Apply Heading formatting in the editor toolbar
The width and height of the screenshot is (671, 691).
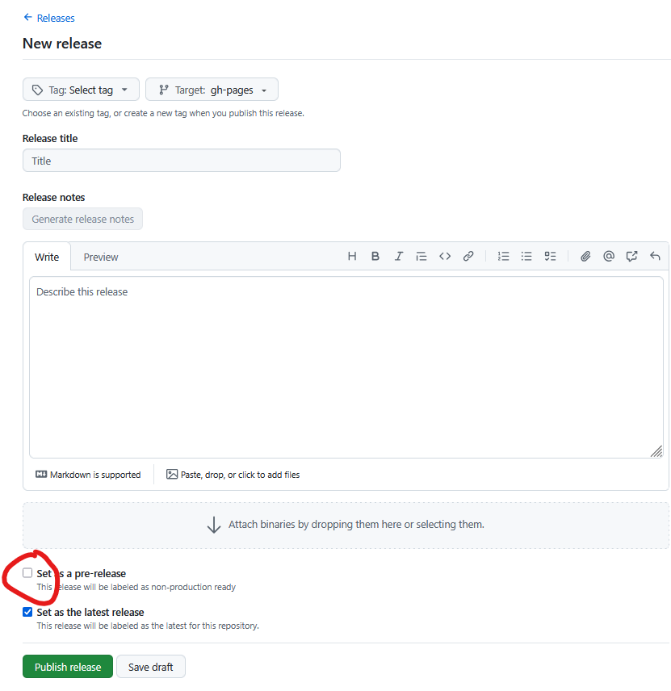pos(351,256)
